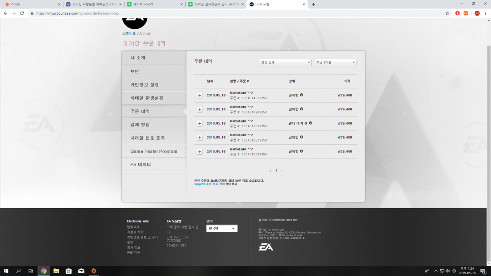
Task: Reload the current page
Action: point(22,13)
